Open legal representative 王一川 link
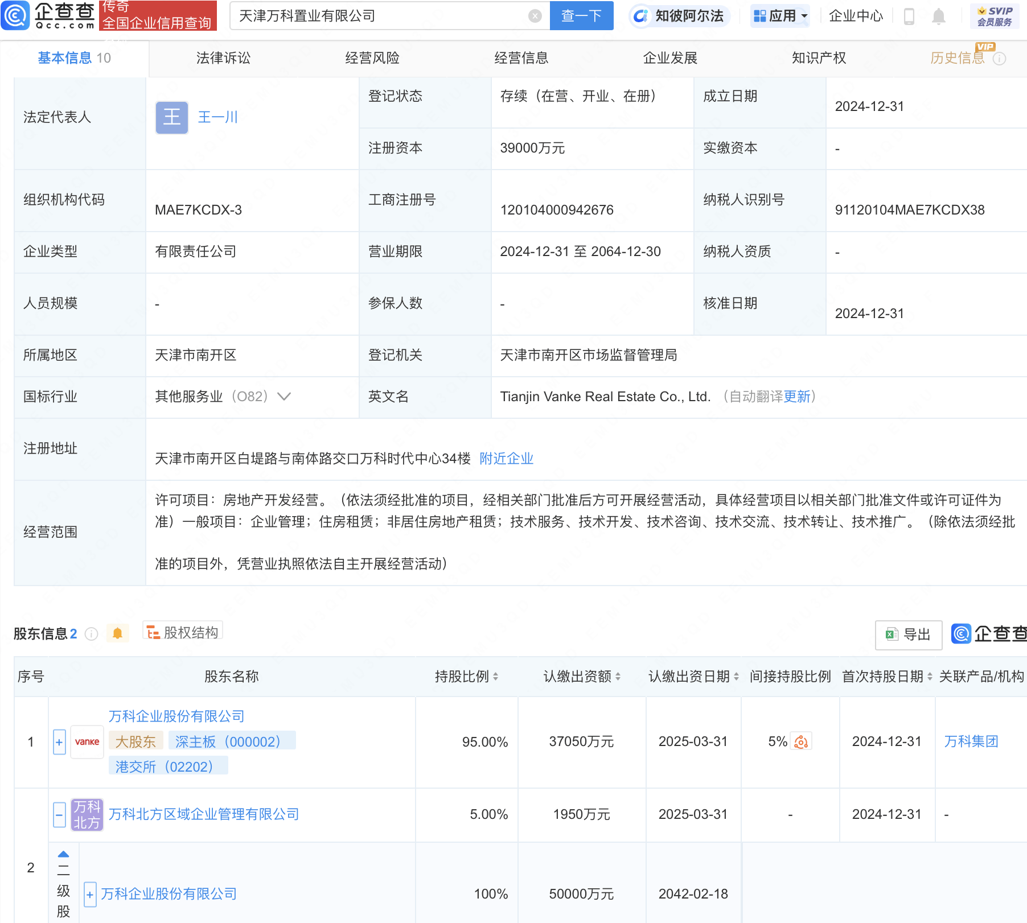The height and width of the screenshot is (923, 1027). [x=218, y=117]
